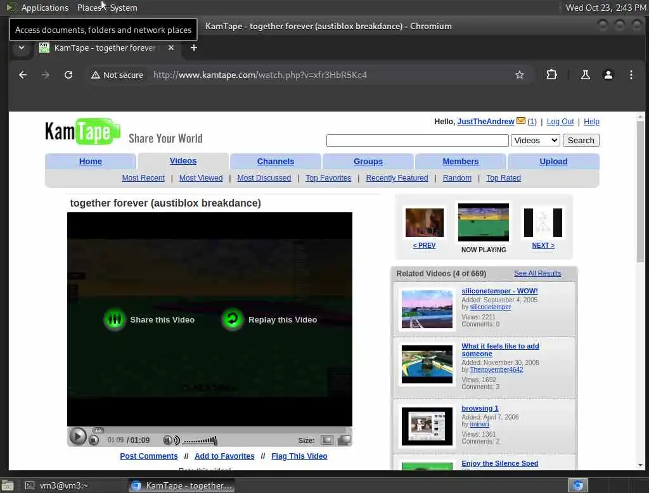This screenshot has height=493, width=649.
Task: Click the browser forward arrow
Action: pyautogui.click(x=46, y=75)
